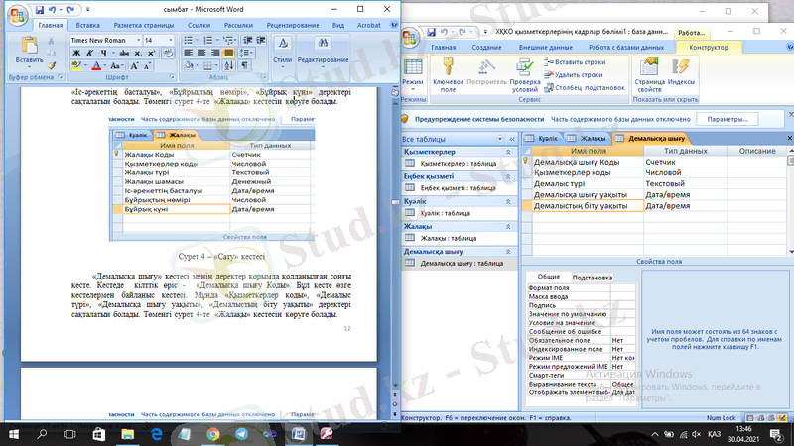Screen dimensions: 794x446
Task: Select the Демалыс түрі field name cell
Action: point(586,183)
